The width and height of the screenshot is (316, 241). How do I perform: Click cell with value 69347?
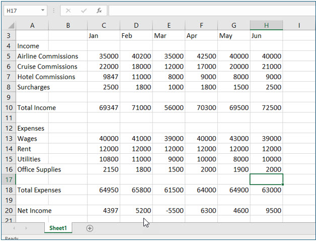[104, 107]
